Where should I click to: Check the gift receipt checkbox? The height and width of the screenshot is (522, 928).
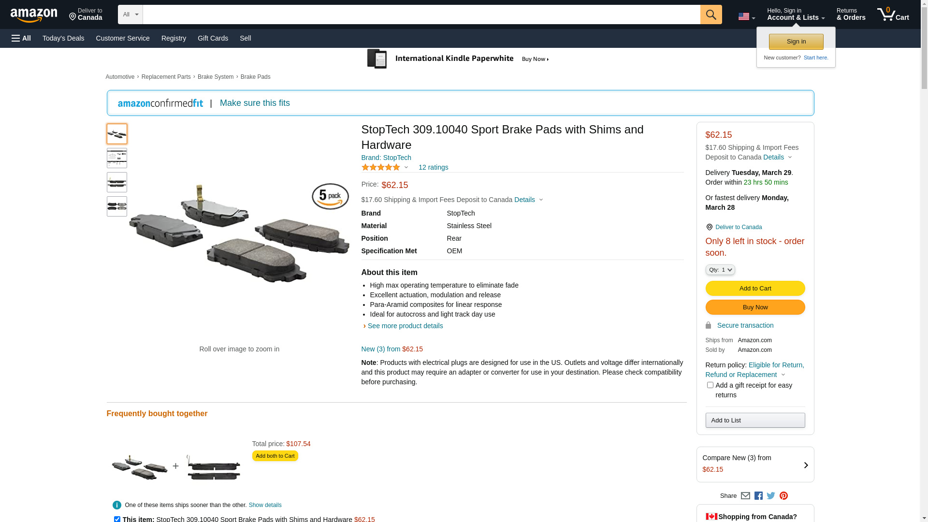[710, 385]
